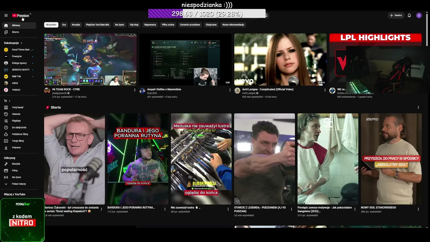Open the hamburger guide menu
The image size is (430, 242).
click(x=6, y=15)
